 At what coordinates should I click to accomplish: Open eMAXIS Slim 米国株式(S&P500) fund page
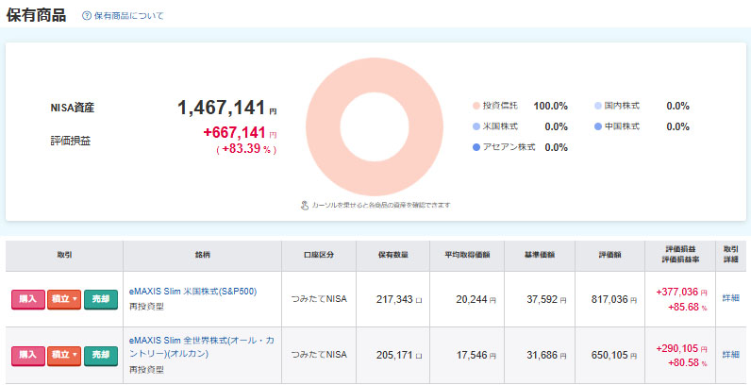[192, 292]
